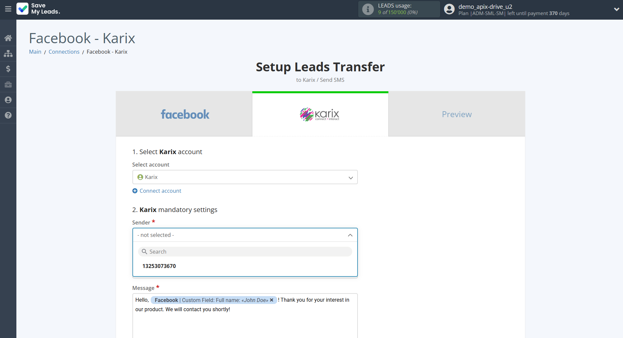623x338 pixels.
Task: Open the Payments dollar icon
Action: point(8,69)
